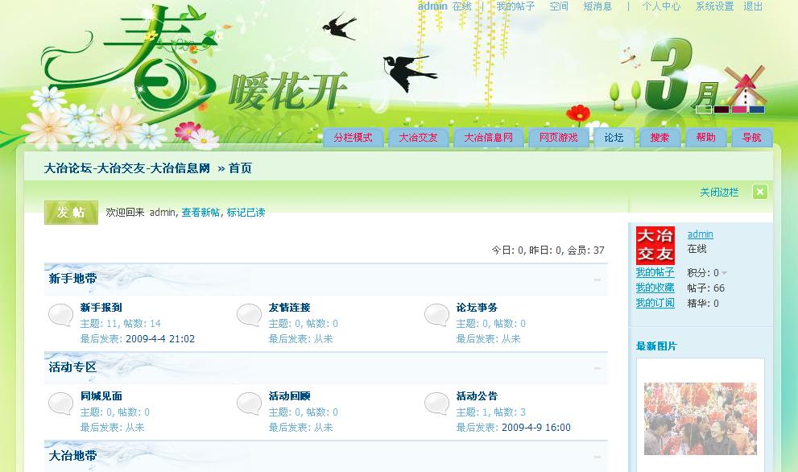Click the 标记已读 link
The height and width of the screenshot is (472, 798).
[x=246, y=213]
